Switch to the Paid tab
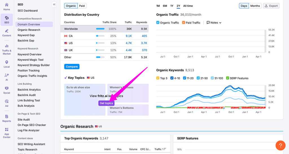The image size is (289, 154). coord(82,6)
